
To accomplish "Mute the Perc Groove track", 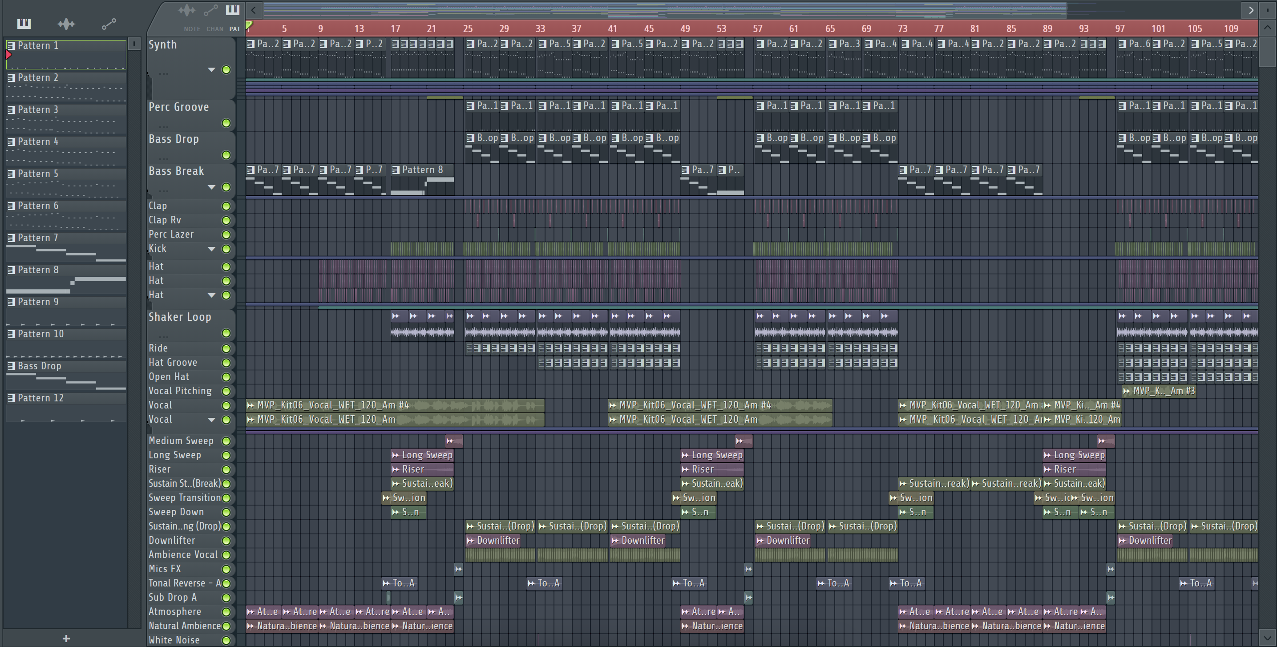I will [x=226, y=123].
